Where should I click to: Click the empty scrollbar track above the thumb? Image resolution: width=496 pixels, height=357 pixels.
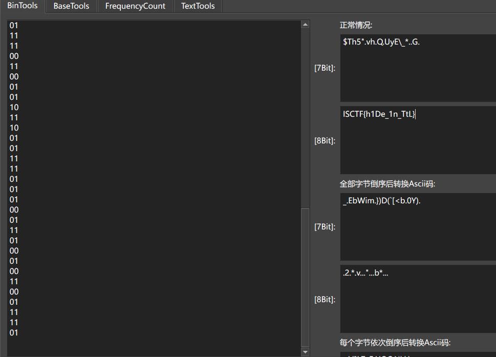click(x=306, y=118)
